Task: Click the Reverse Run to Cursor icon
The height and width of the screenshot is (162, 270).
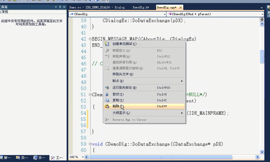Action: [x=107, y=120]
